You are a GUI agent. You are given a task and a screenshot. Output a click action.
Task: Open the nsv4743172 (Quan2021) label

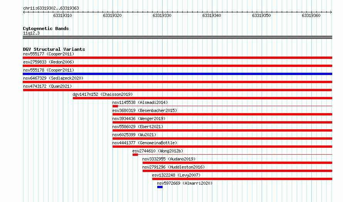47,86
